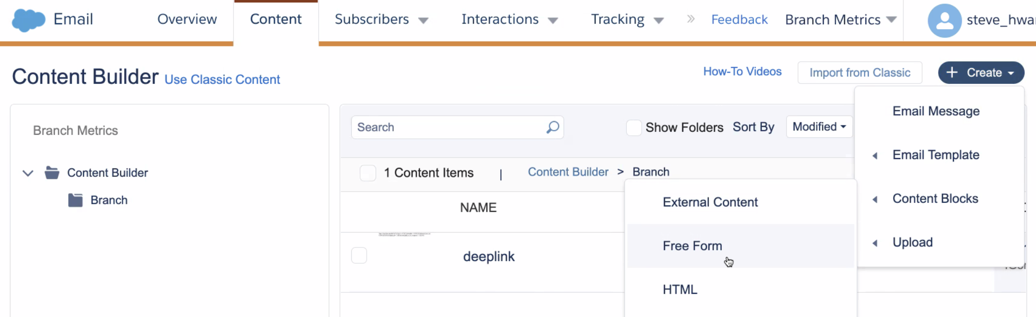Choose Email Message in Create menu
Viewport: 1036px width, 317px height.
coord(936,111)
